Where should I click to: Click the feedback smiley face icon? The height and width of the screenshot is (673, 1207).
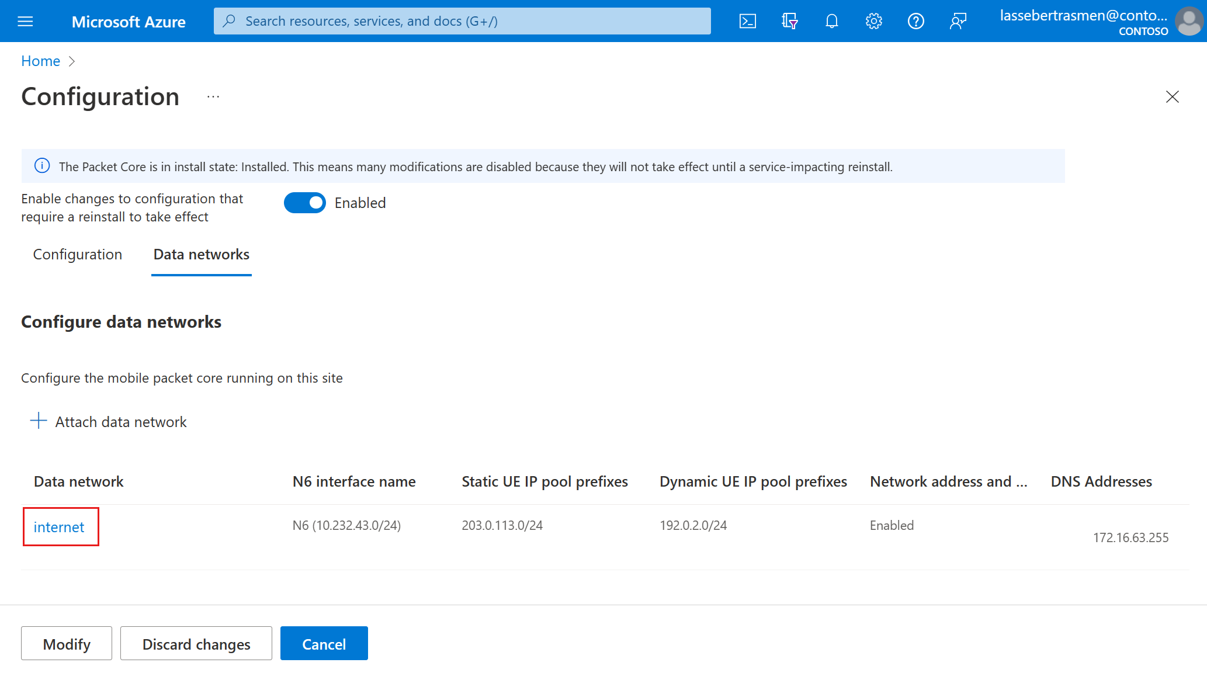click(x=958, y=20)
